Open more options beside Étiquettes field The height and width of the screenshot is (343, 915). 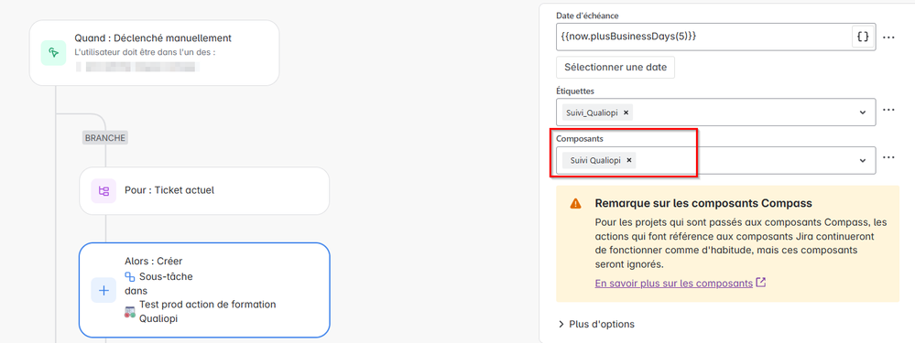point(888,110)
